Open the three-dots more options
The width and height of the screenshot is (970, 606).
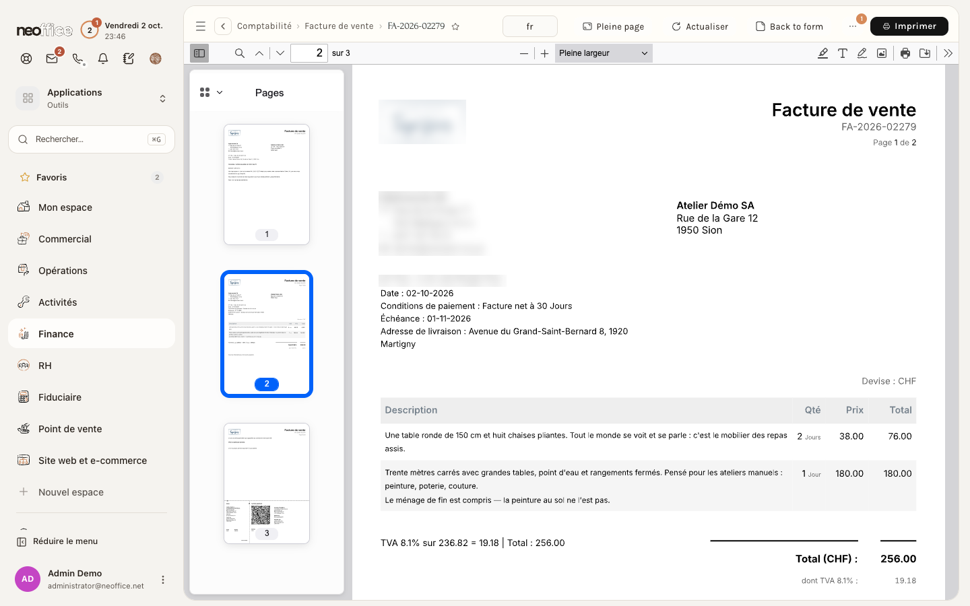[x=853, y=26]
